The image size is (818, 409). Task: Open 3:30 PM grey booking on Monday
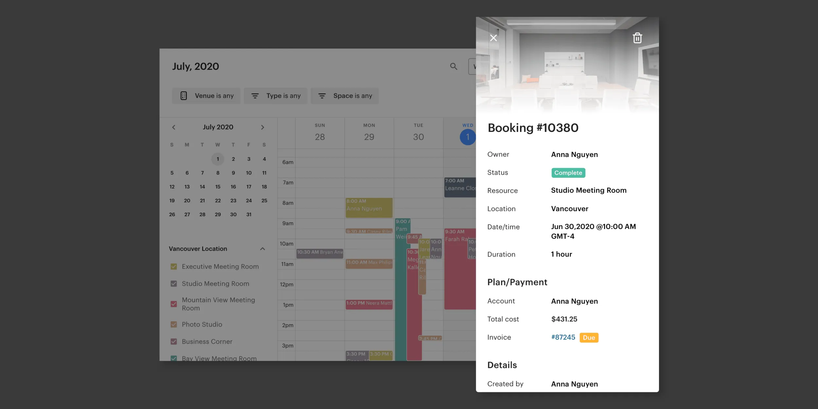(357, 356)
